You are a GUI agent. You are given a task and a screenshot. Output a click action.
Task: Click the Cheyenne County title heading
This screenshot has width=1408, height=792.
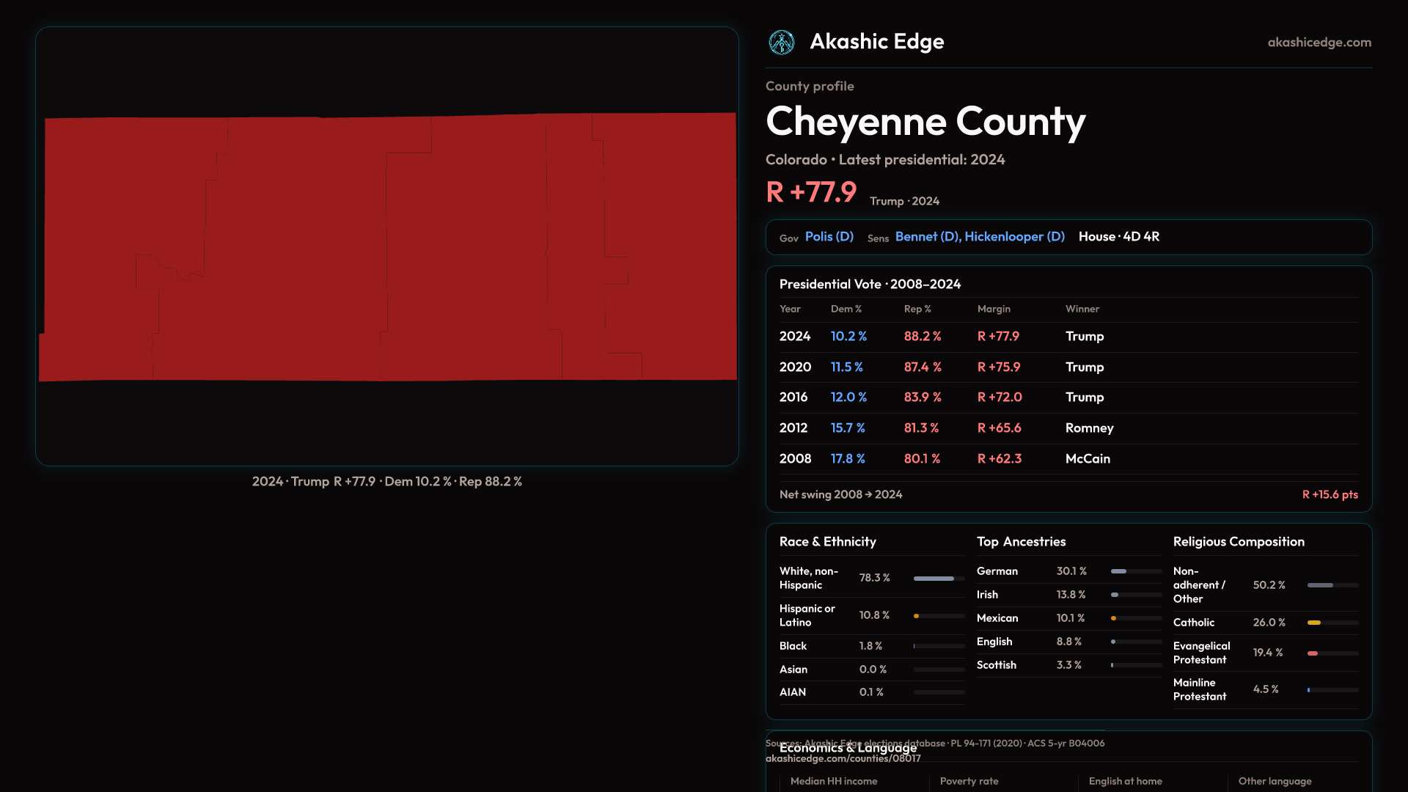pyautogui.click(x=925, y=122)
